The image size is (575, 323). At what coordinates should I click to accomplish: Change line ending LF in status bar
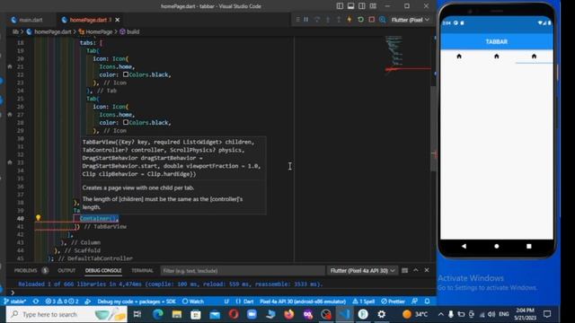tap(226, 301)
